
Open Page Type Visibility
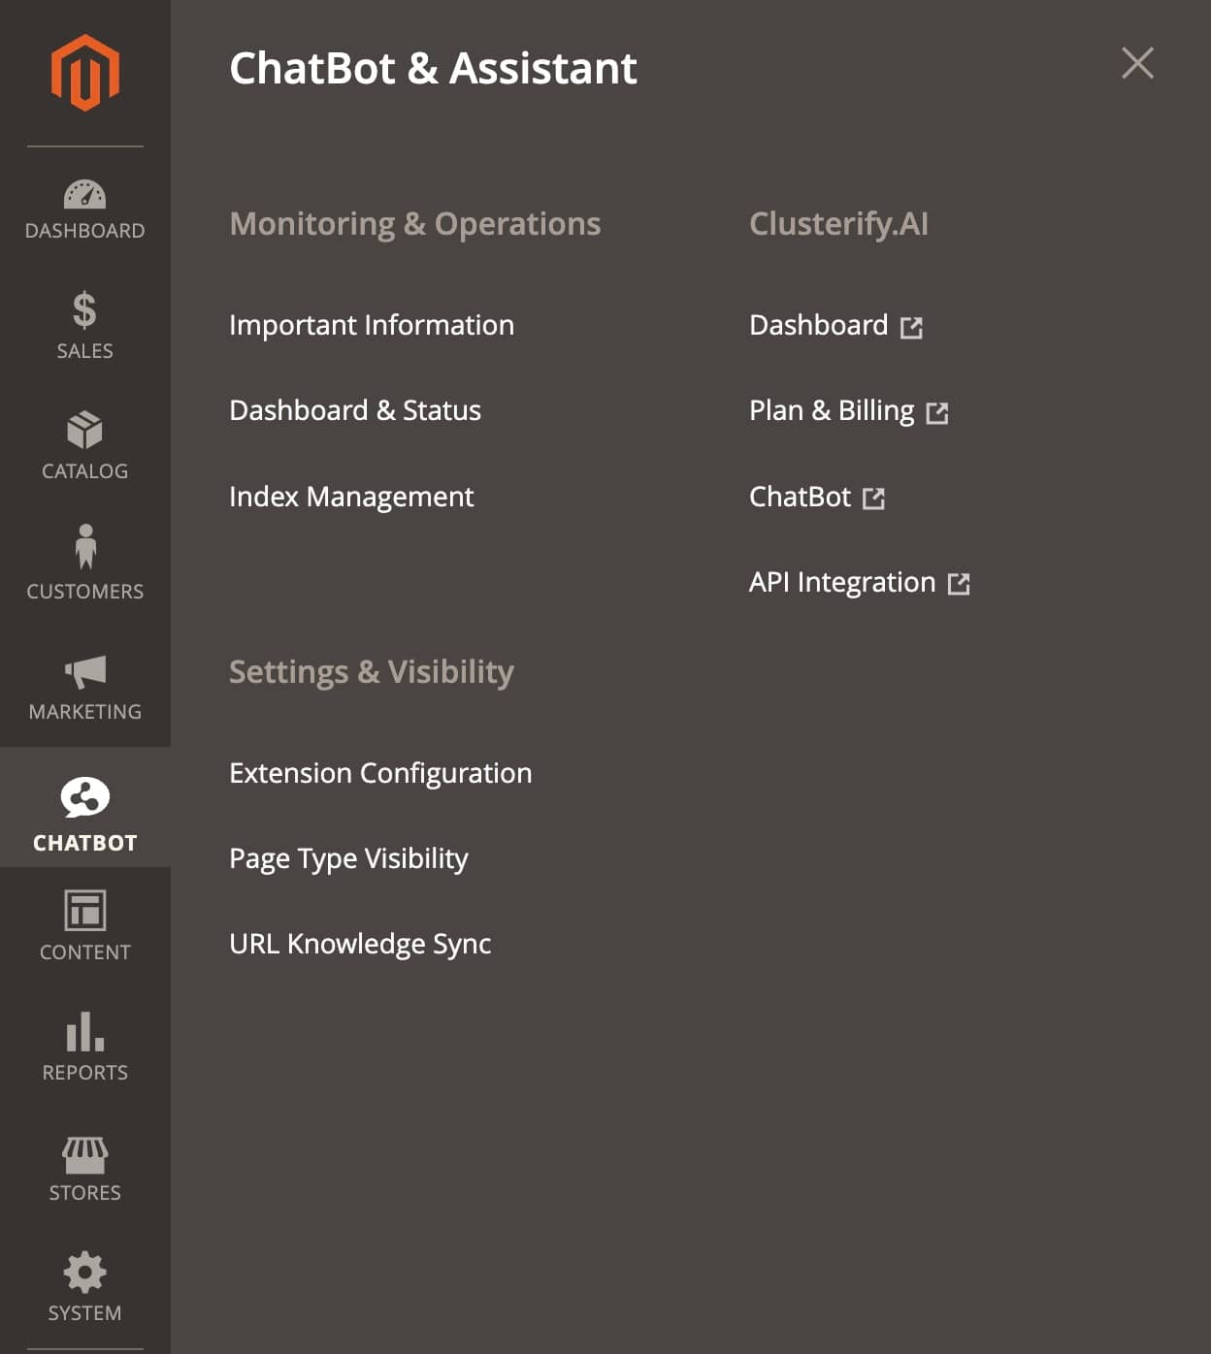pos(348,858)
